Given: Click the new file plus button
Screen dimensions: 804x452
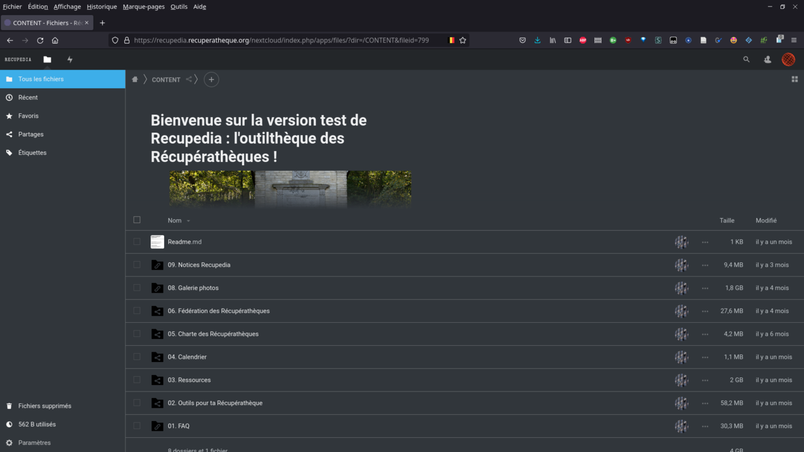Looking at the screenshot, I should click(211, 80).
